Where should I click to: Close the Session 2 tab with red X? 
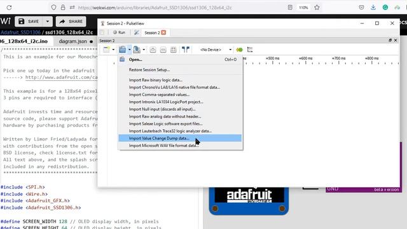click(163, 32)
